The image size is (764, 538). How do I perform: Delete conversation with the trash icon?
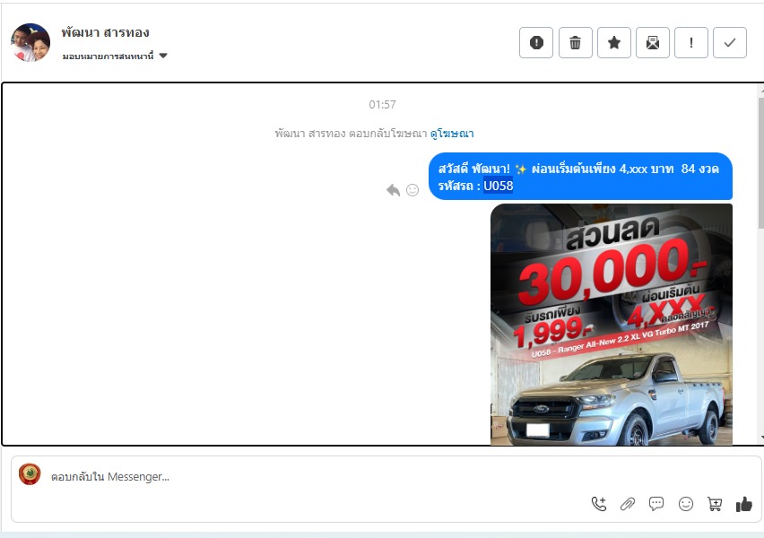575,43
